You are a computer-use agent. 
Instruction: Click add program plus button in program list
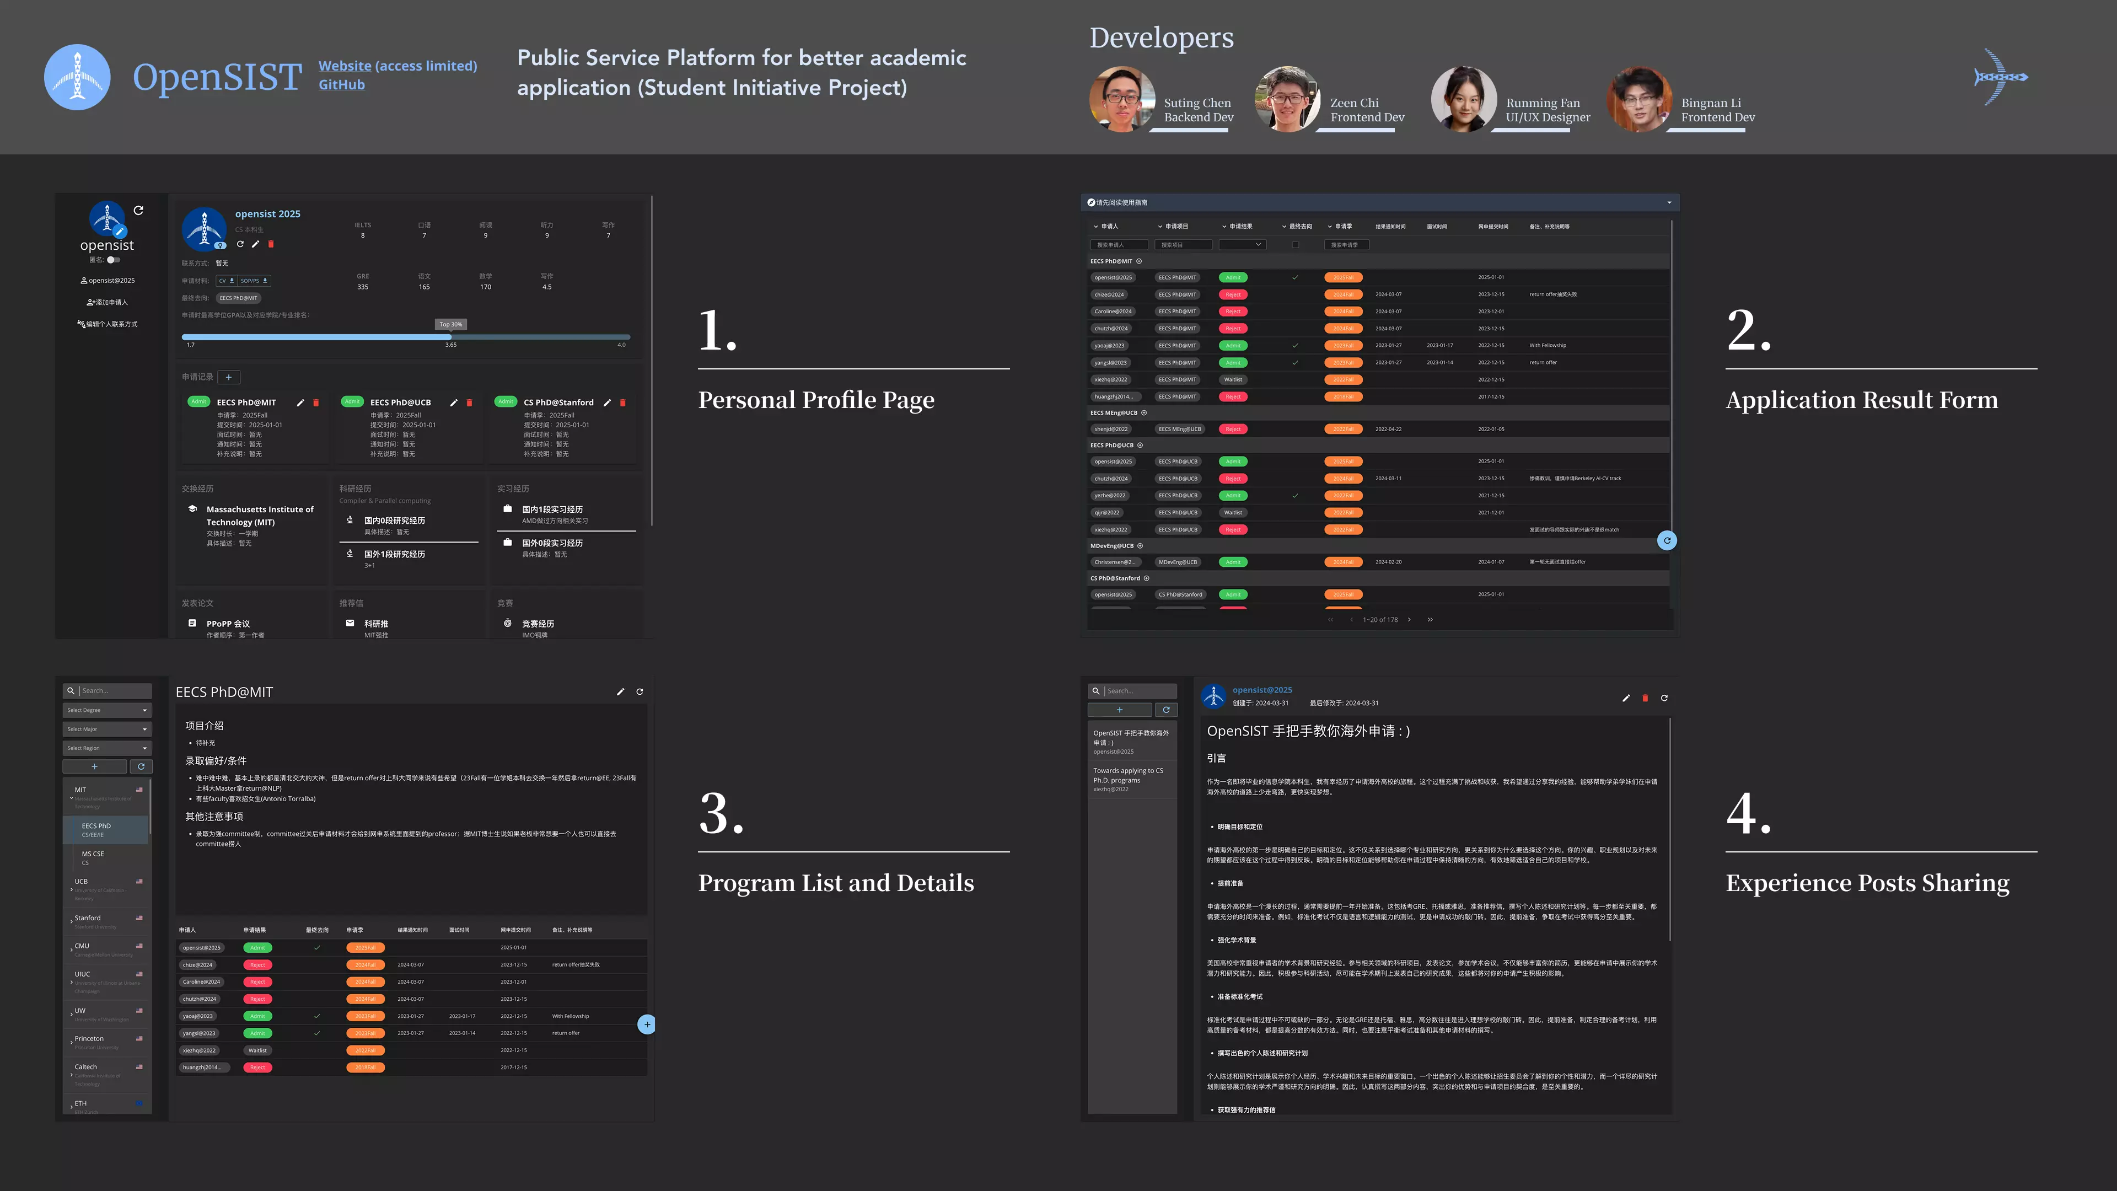point(94,767)
